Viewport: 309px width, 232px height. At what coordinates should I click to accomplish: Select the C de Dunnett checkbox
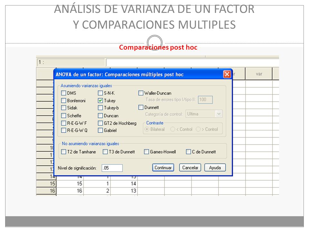[x=188, y=152]
